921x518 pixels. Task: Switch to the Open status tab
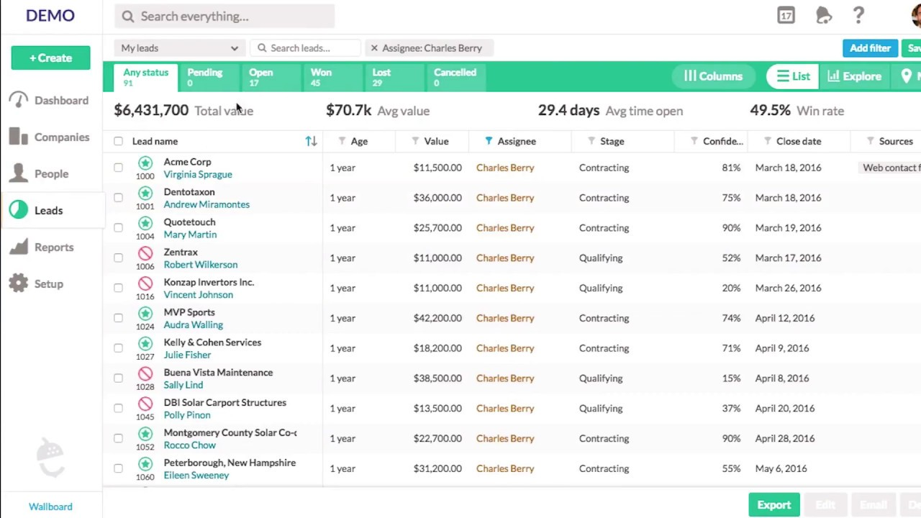point(260,76)
